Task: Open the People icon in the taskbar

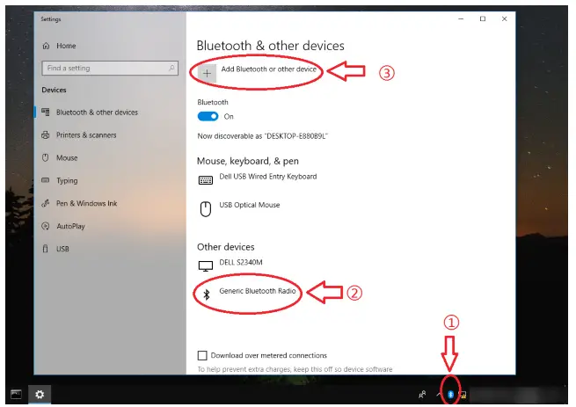Action: (422, 395)
